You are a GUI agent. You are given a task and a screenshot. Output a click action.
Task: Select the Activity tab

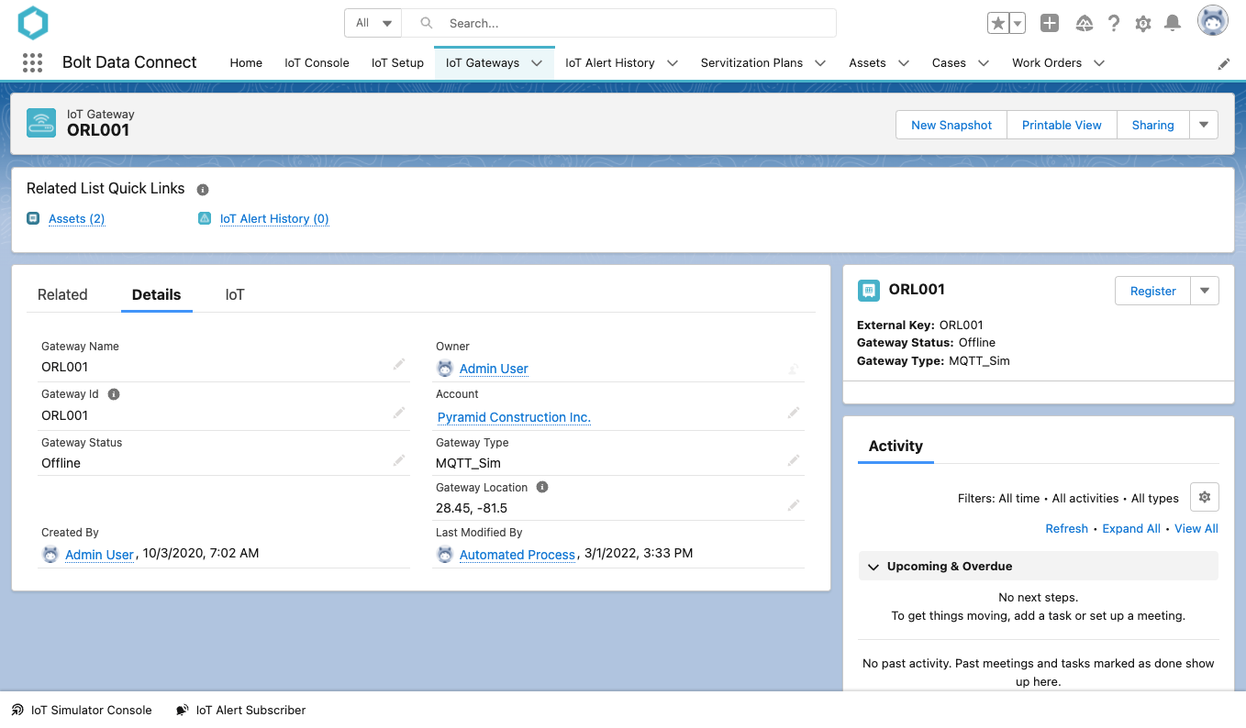point(896,446)
